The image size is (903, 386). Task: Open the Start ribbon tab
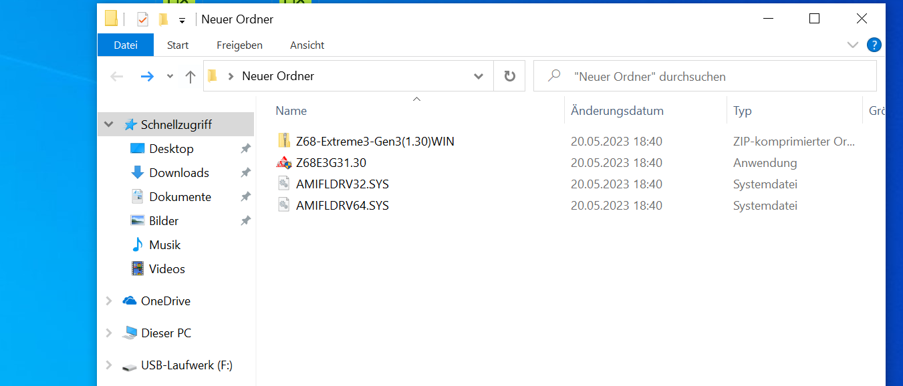[178, 45]
